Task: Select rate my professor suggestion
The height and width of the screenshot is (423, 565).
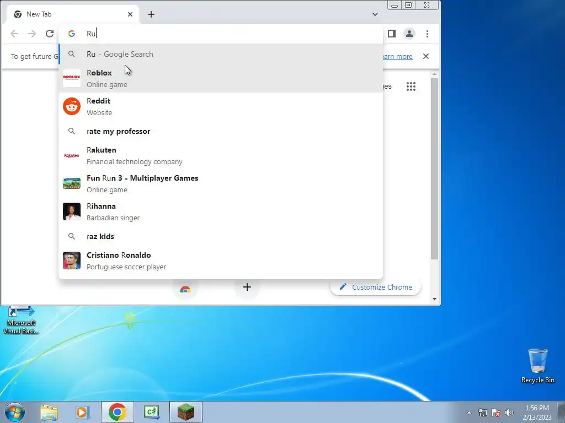Action: 221,131
